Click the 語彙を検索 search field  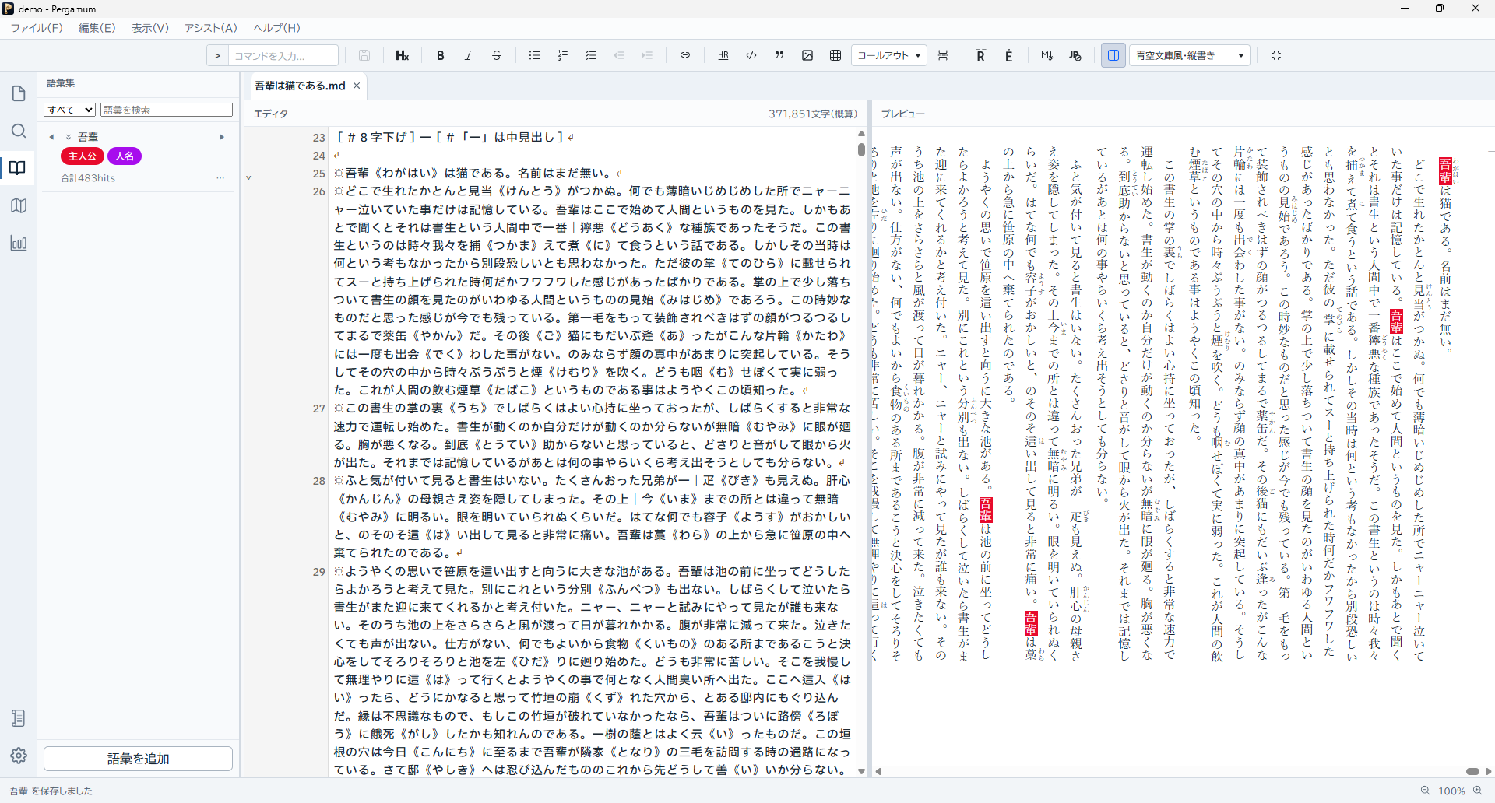167,110
